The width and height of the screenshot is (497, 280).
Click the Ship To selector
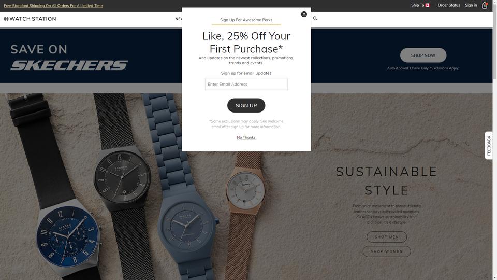420,5
